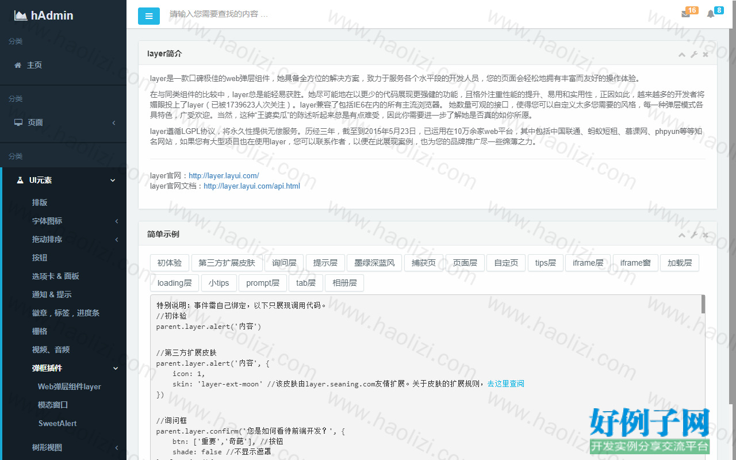Click the 初体验 demo button
This screenshot has width=736, height=460.
click(170, 263)
